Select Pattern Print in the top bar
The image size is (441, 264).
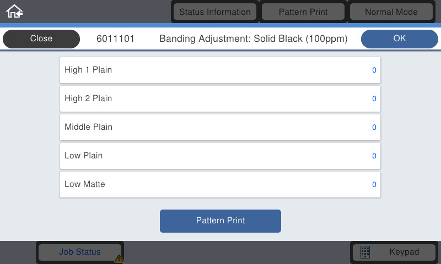pyautogui.click(x=303, y=12)
